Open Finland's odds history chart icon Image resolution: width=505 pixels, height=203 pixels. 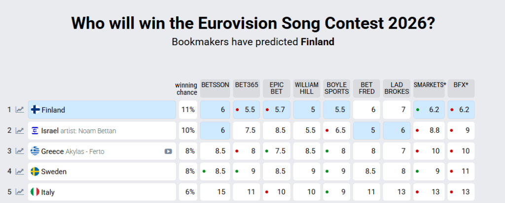point(20,110)
